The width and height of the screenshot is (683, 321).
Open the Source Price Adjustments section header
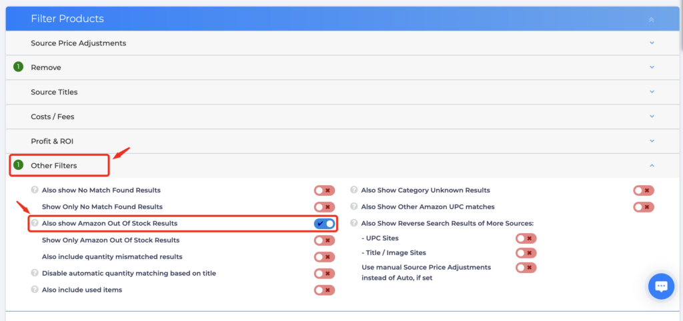coord(343,43)
